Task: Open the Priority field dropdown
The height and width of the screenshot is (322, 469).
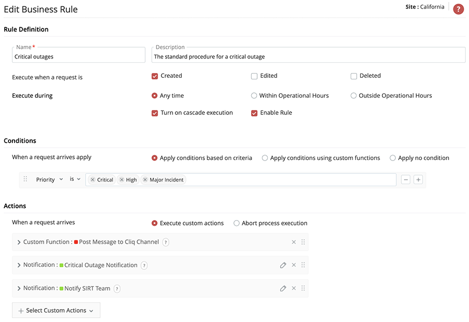Action: (x=49, y=180)
